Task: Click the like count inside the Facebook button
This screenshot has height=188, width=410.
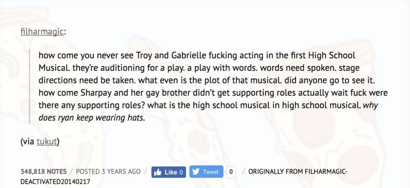Action: pyautogui.click(x=181, y=172)
